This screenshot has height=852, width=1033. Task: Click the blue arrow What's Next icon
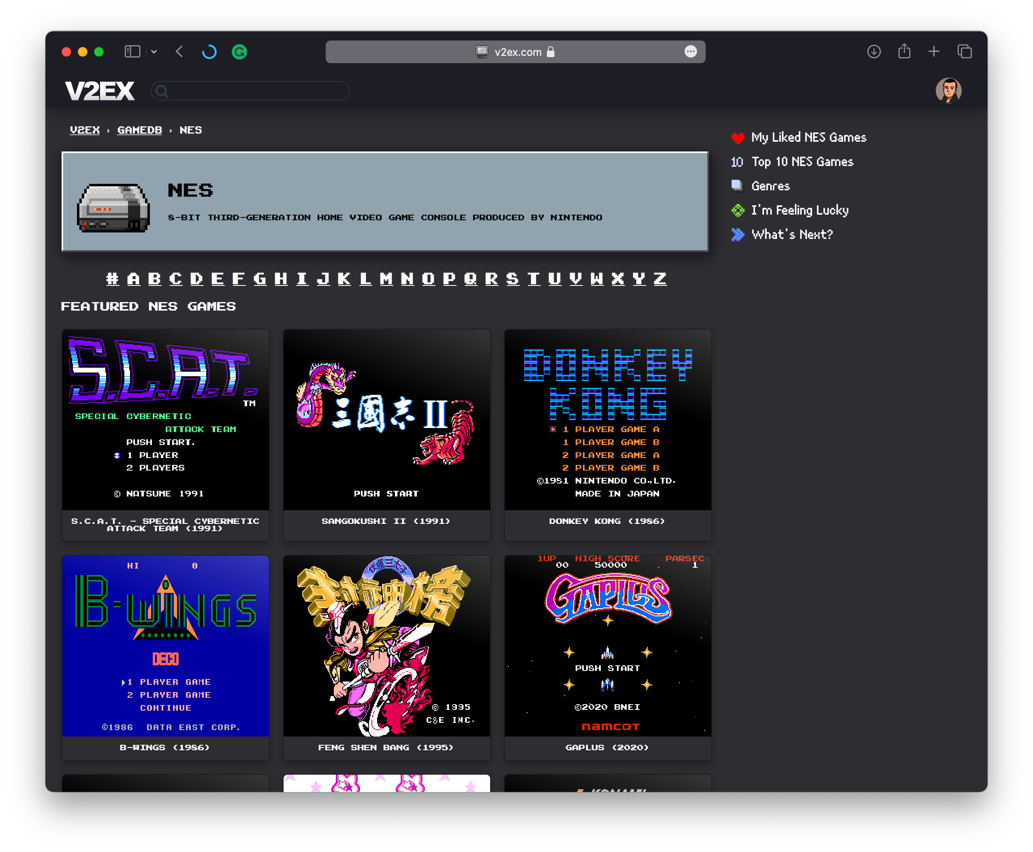[x=737, y=234]
